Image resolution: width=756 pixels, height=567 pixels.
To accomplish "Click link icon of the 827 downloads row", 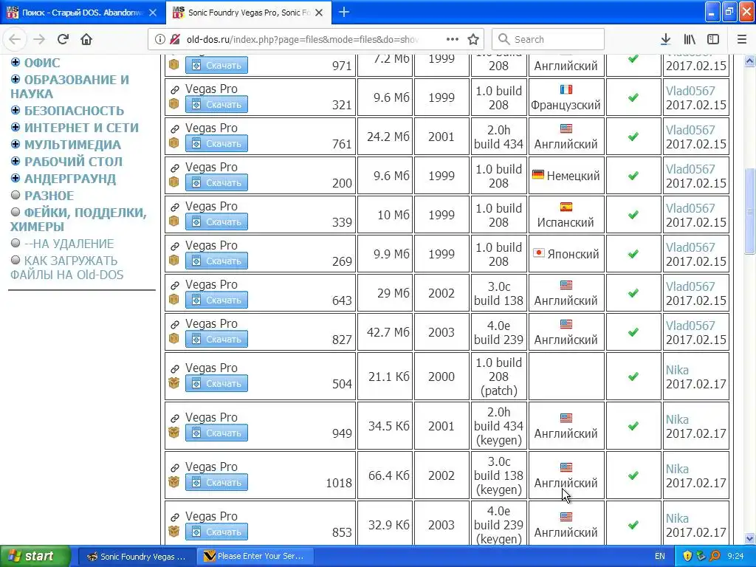I will point(175,325).
